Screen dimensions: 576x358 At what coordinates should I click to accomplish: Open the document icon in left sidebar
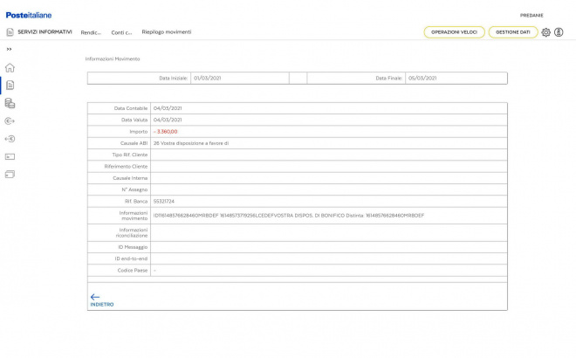10,85
